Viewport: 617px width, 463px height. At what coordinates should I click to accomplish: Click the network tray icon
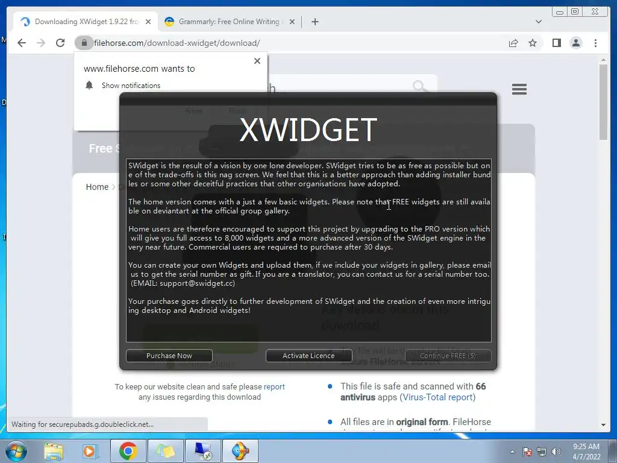(x=542, y=452)
